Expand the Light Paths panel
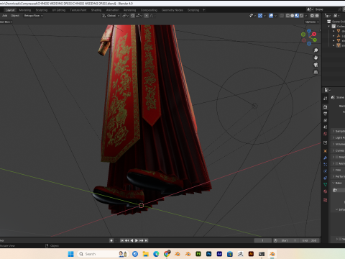The width and height of the screenshot is (345, 259). coord(333,137)
